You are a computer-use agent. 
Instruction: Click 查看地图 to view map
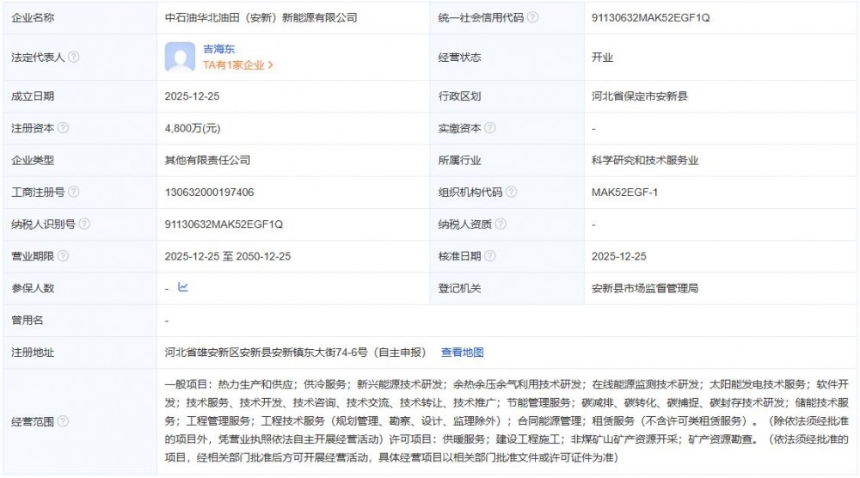pos(463,352)
